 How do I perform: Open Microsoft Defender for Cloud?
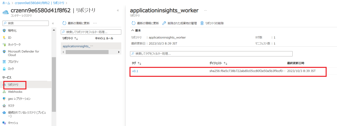click(24, 53)
